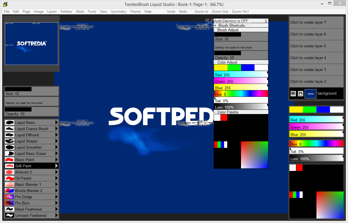
Task: Open Unmask Feathered brush options arrow
Action: tap(57, 215)
